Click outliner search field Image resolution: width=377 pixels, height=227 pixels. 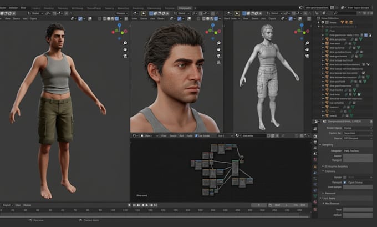[x=345, y=13]
